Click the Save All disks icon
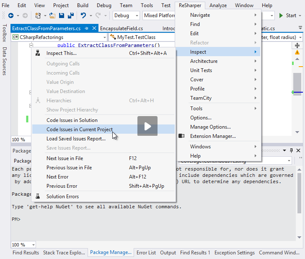The height and width of the screenshot is (259, 305). [71, 16]
